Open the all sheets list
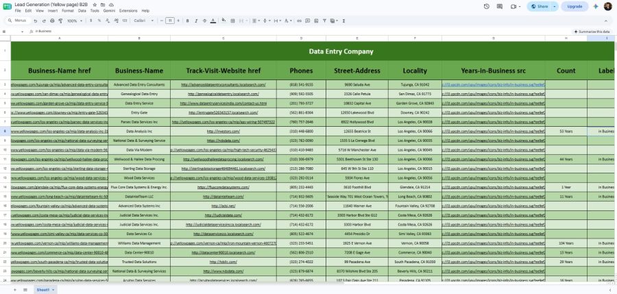This screenshot has height=294, width=617. [x=25, y=290]
